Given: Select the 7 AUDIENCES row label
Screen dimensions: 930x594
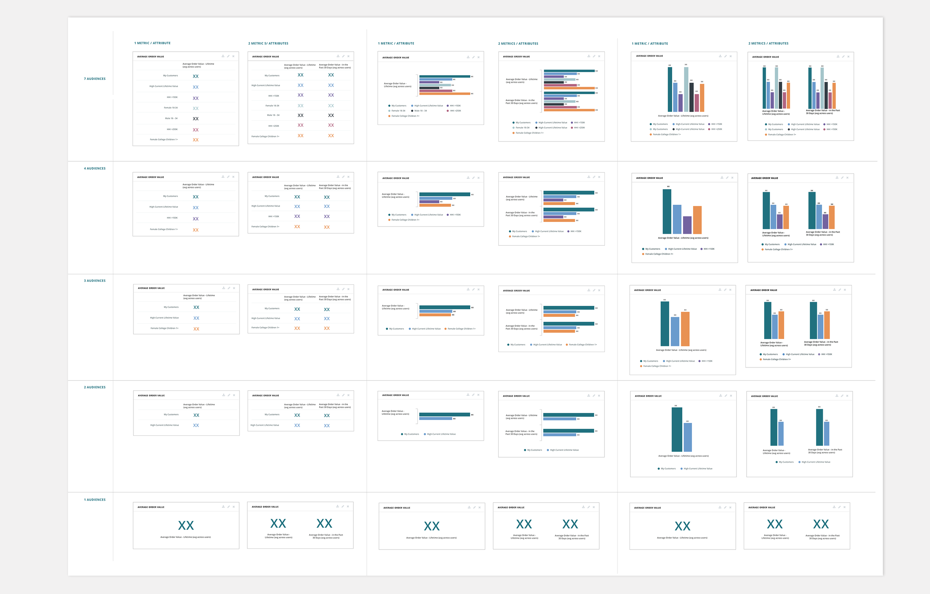Looking at the screenshot, I should tap(94, 79).
